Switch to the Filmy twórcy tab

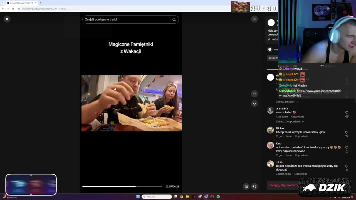click(x=328, y=66)
